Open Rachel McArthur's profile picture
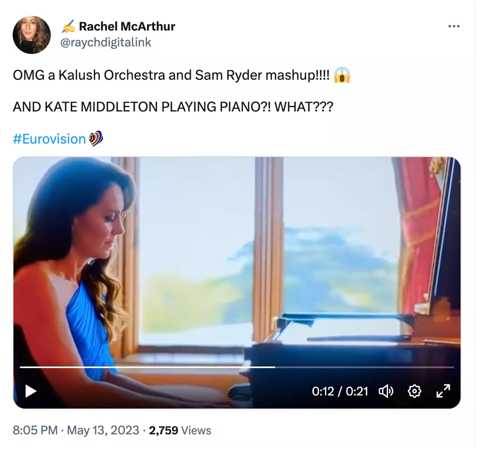The image size is (478, 449). [x=32, y=35]
